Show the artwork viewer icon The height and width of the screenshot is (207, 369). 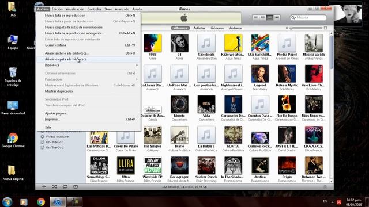76,186
